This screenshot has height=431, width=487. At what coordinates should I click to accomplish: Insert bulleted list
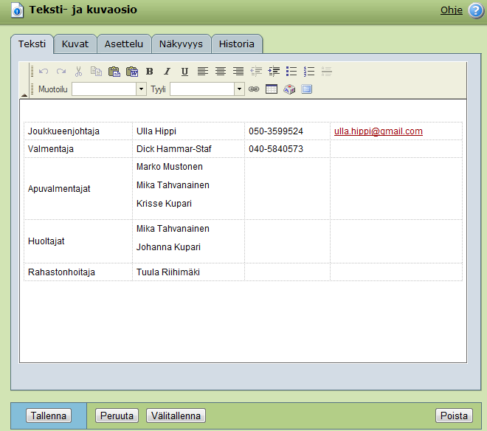coord(291,72)
